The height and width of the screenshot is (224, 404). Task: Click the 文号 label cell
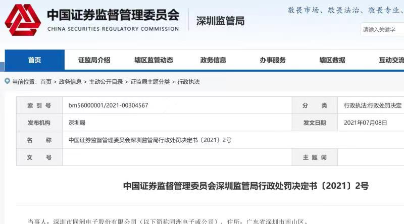(x=39, y=157)
